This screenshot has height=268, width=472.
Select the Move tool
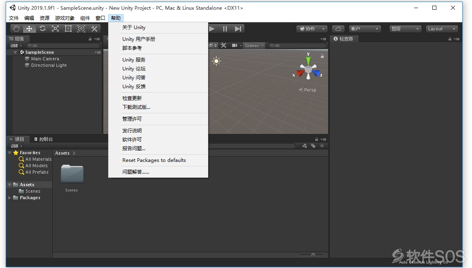tap(29, 29)
